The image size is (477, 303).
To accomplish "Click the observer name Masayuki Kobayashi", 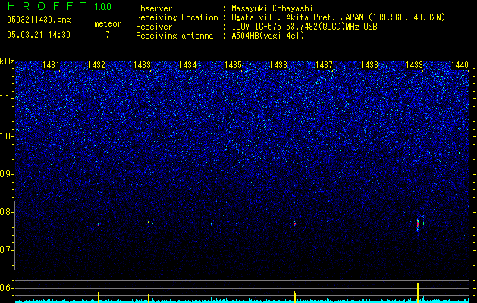I will (x=271, y=8).
